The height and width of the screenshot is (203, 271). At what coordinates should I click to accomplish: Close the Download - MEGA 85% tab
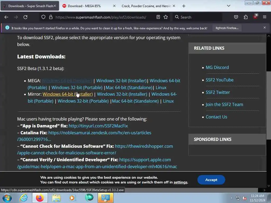(114, 6)
